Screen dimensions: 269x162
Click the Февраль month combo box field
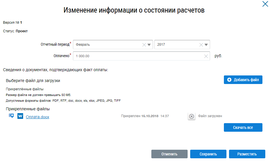click(x=107, y=45)
